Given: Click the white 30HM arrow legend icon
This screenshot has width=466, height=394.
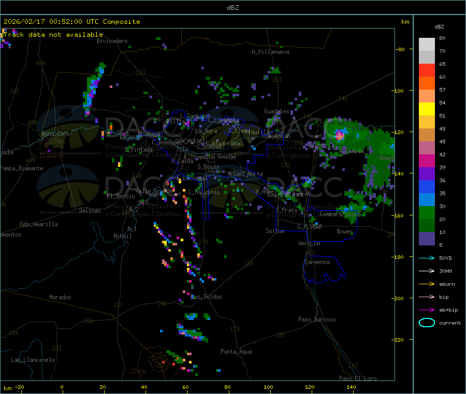Looking at the screenshot, I should pyautogui.click(x=427, y=271).
